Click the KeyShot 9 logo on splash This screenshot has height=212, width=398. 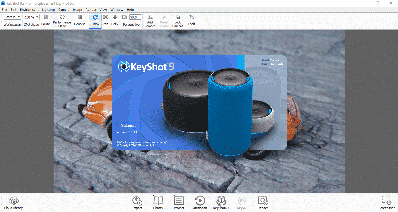(x=146, y=66)
